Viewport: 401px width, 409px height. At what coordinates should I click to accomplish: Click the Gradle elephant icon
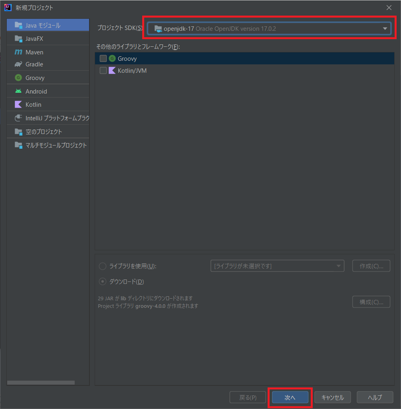18,64
